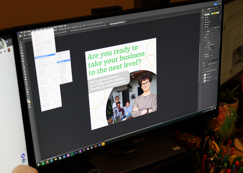The width and height of the screenshot is (243, 173).
Task: Select the Hand tool
Action: click(x=28, y=92)
